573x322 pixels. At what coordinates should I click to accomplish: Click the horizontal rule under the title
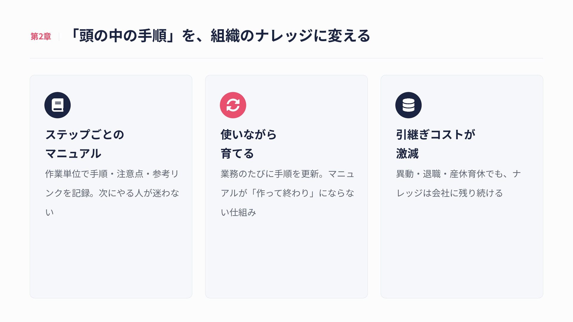tap(286, 58)
